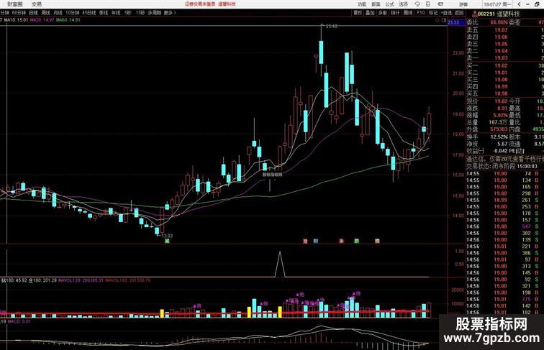The image size is (544, 350).
Task: Click the 复权 toolbar button
Action: point(358,12)
